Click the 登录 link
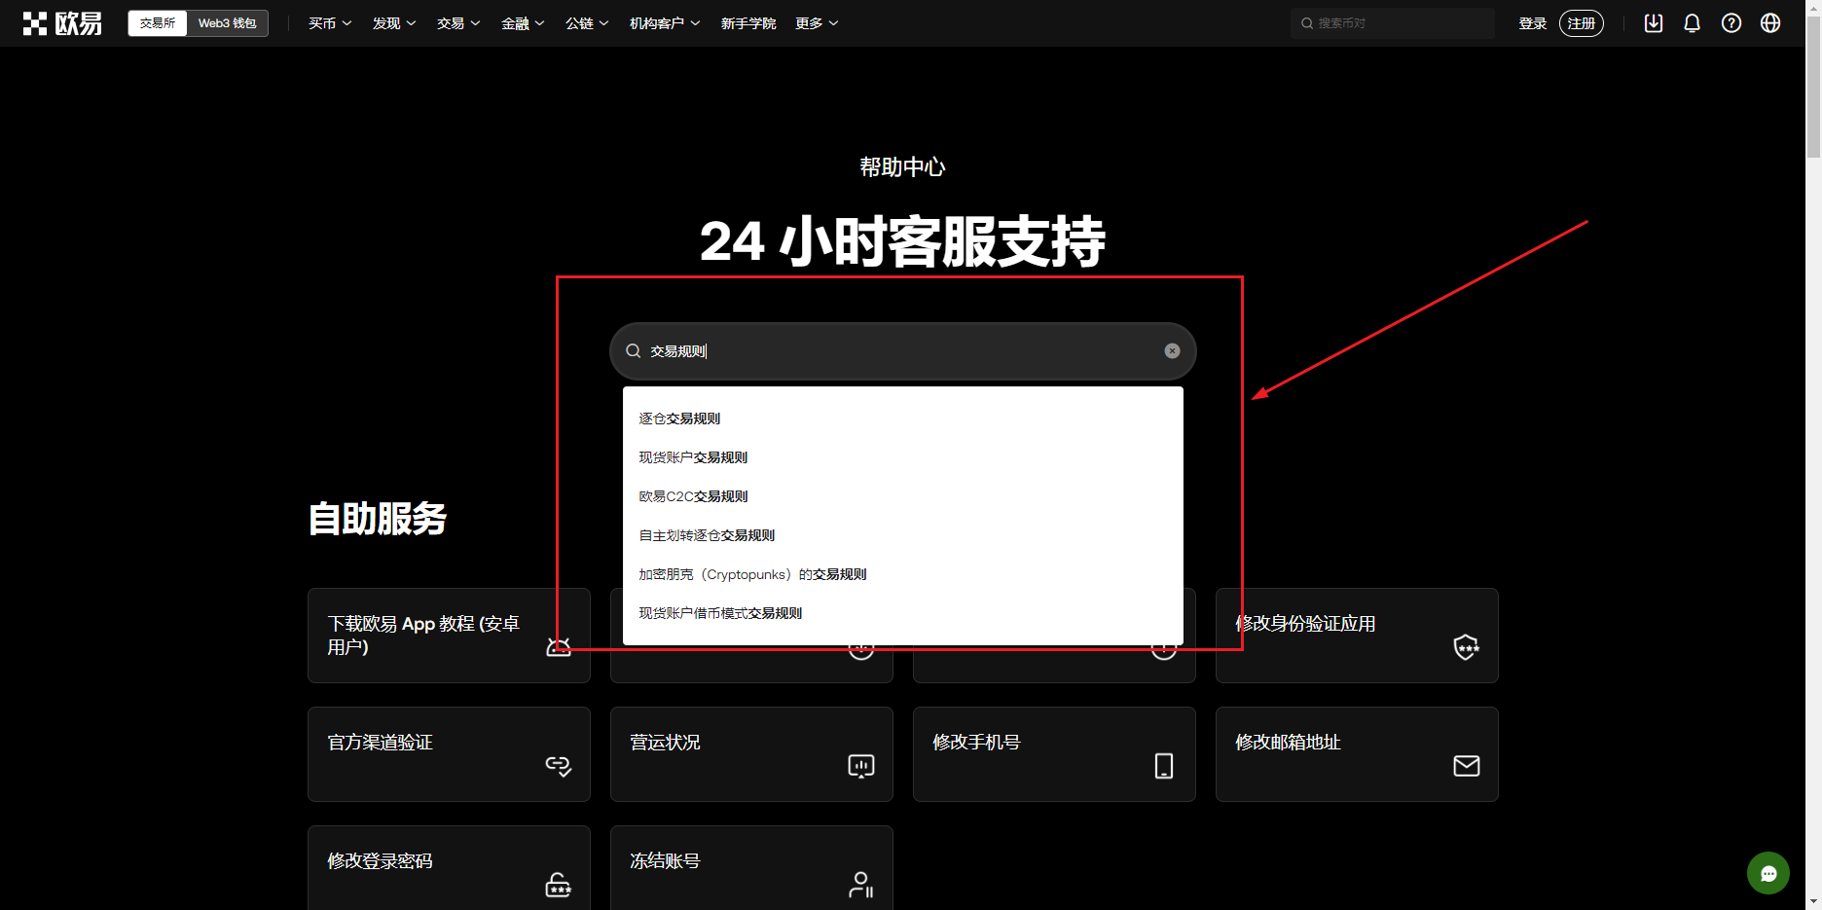The height and width of the screenshot is (910, 1822). pyautogui.click(x=1533, y=23)
